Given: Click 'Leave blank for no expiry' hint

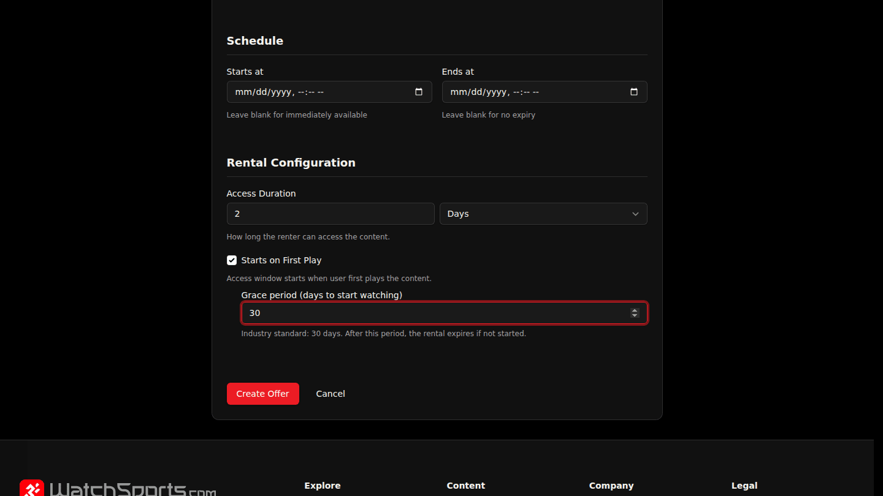Looking at the screenshot, I should coord(489,115).
